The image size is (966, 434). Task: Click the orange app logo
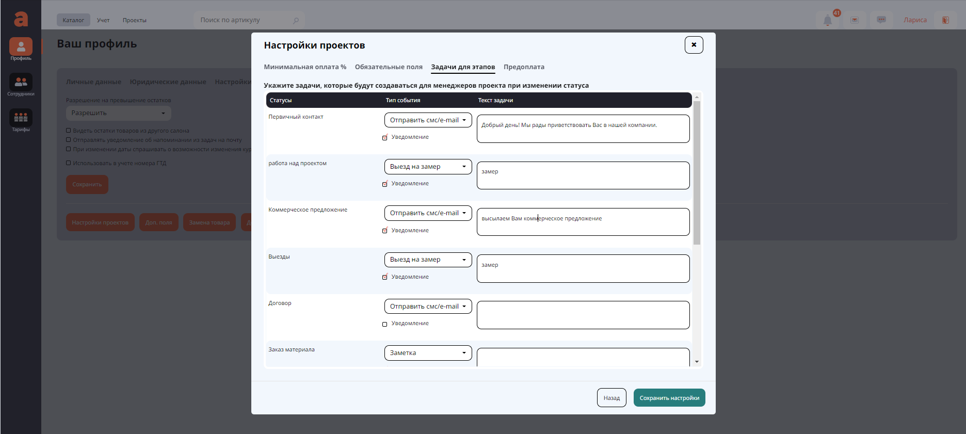point(21,19)
